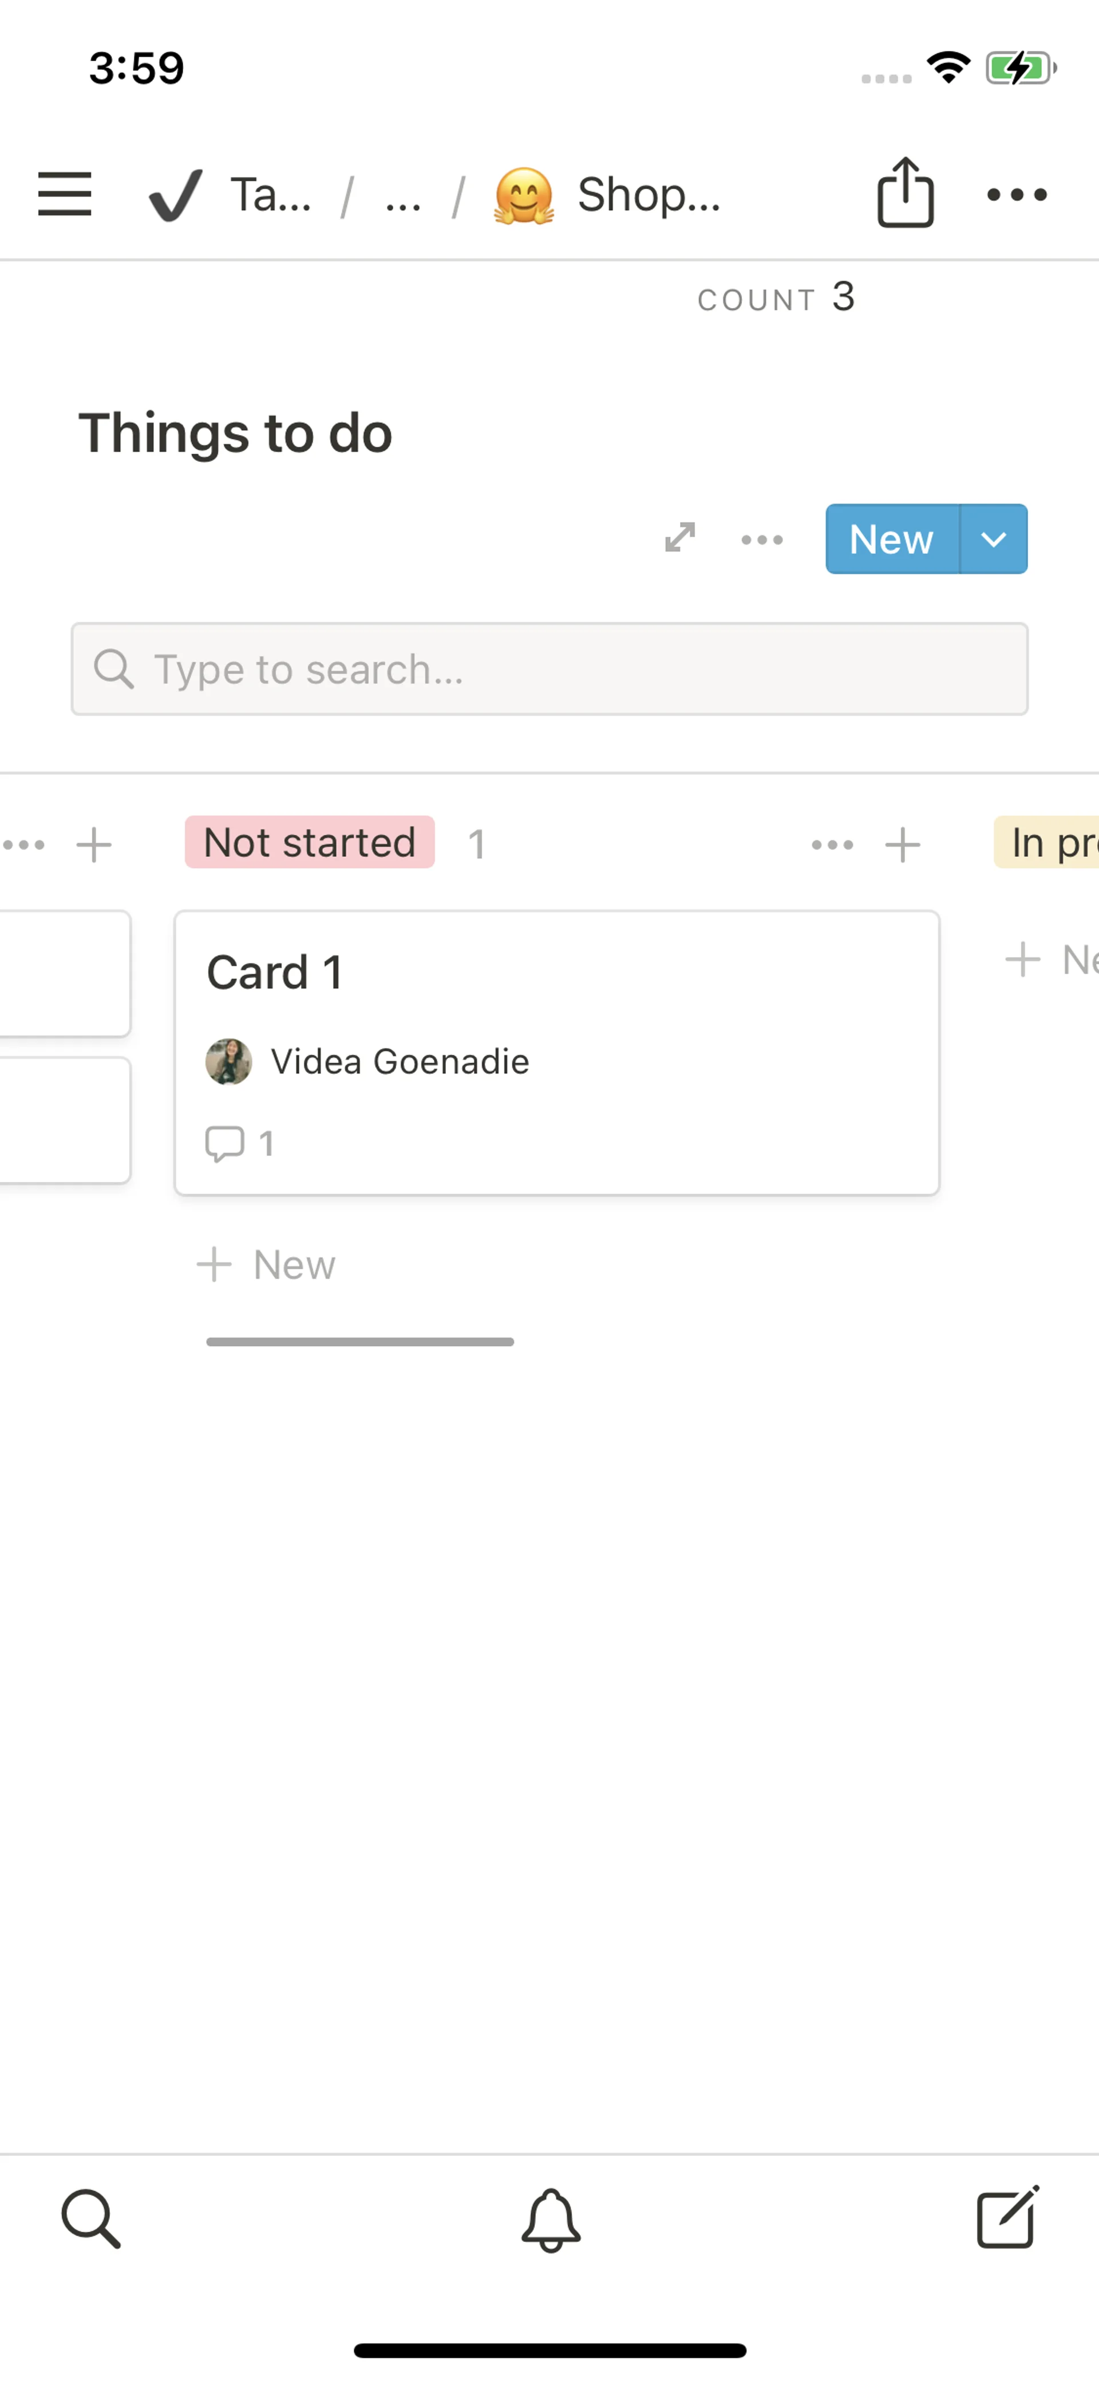1099x2381 pixels.
Task: Tap the bottom search icon
Action: click(x=90, y=2218)
